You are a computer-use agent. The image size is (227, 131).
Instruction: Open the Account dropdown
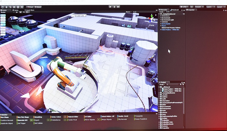[x=199, y=7]
